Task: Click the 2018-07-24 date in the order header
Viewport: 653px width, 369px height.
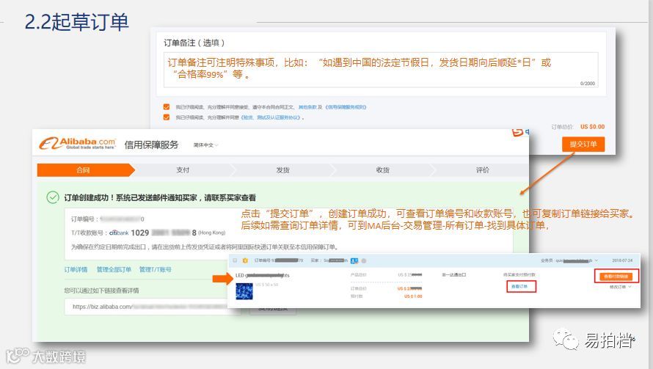Action: (622, 260)
